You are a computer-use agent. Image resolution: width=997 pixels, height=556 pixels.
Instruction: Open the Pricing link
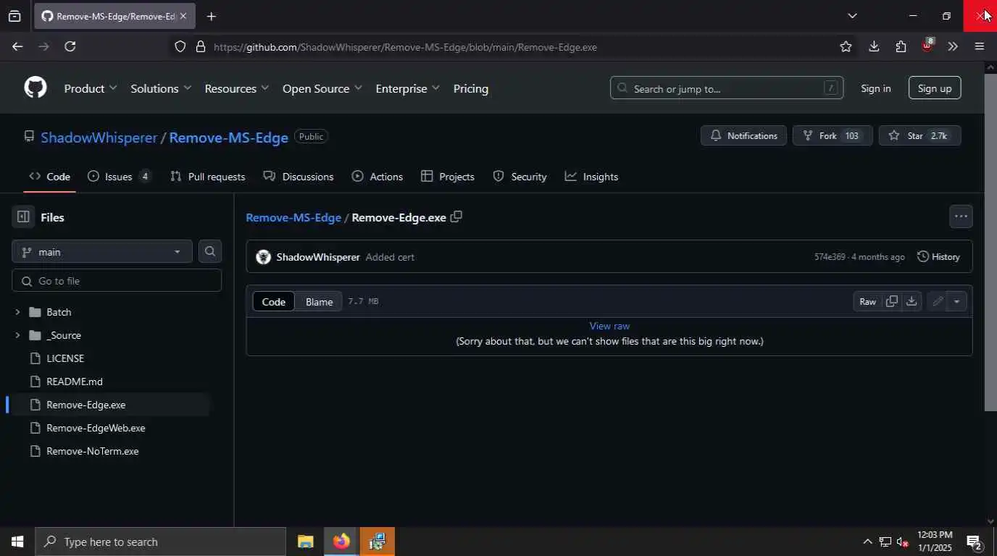pos(471,88)
